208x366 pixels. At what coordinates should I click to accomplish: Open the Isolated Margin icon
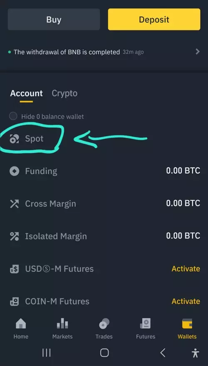click(14, 236)
